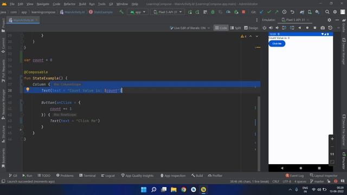Open the Git tool window
Viewport: 347px width, 195px height.
(x=13, y=175)
